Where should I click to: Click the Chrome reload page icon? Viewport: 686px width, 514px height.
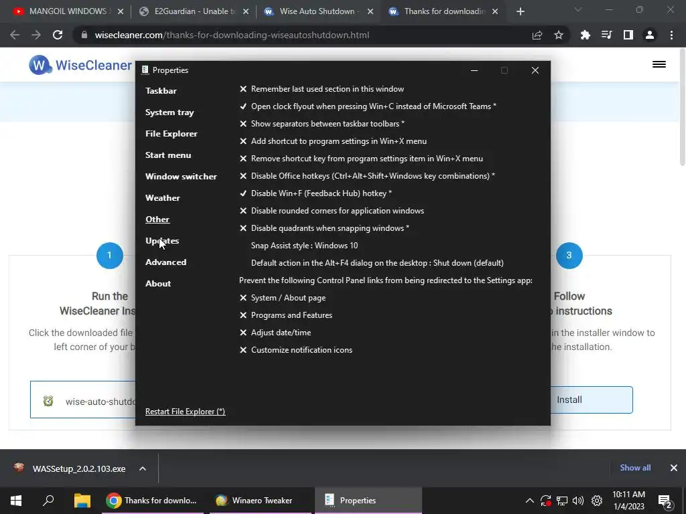pyautogui.click(x=58, y=35)
